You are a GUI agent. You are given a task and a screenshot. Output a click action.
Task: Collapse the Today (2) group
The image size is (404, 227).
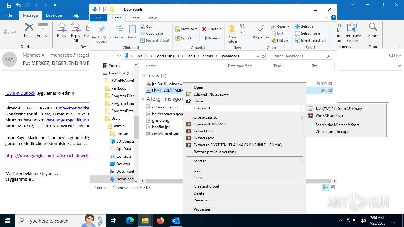tap(144, 76)
